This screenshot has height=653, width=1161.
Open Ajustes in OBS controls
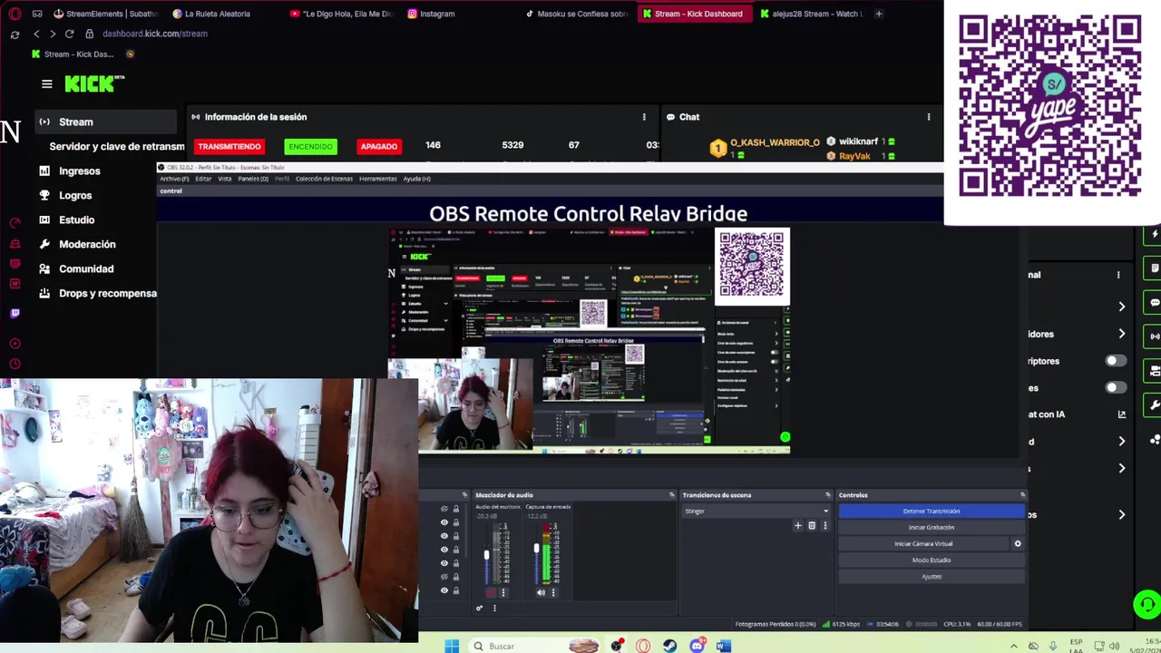(x=932, y=576)
